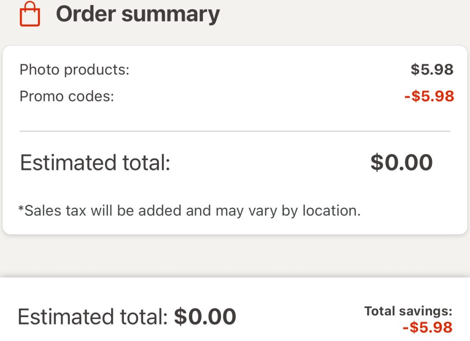Tap the red Total savings amount
Screen dimensions: 470x341
coord(427,328)
